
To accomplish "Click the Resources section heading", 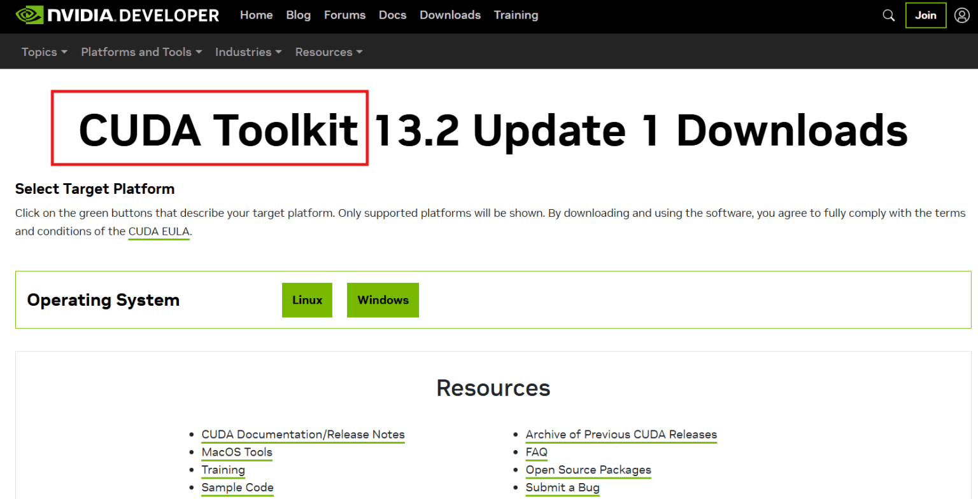I will point(493,388).
